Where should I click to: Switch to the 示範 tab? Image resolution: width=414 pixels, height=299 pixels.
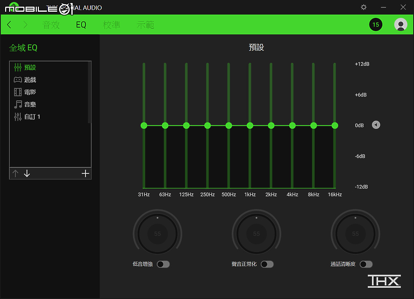[x=145, y=25]
